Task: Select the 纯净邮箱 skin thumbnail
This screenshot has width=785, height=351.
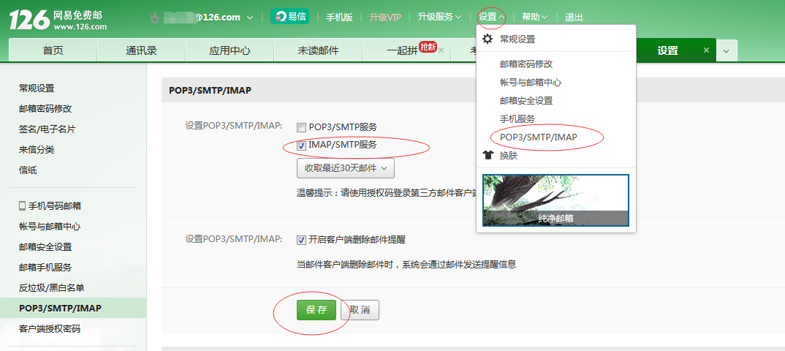Action: point(555,200)
